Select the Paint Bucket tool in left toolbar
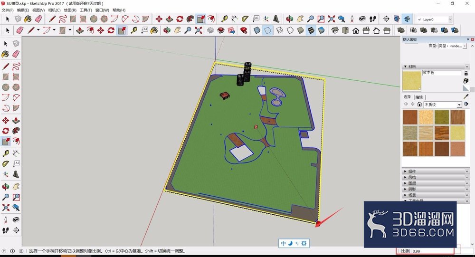The height and width of the screenshot is (257, 475). point(5,54)
